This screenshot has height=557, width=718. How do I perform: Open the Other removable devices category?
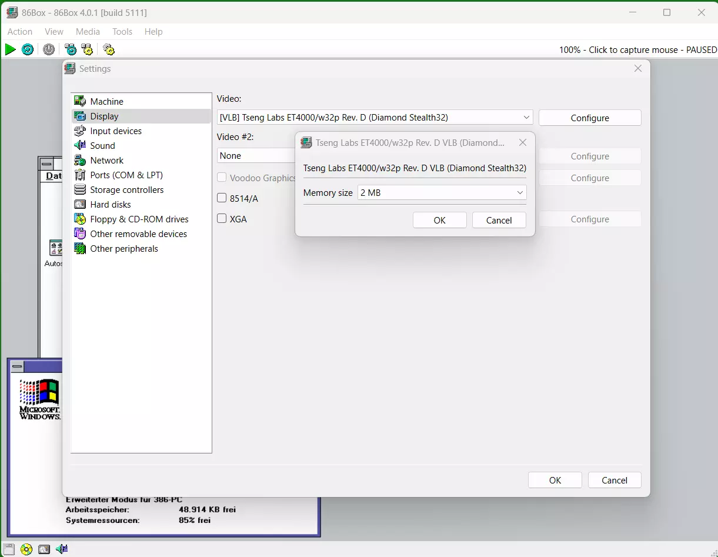141,234
